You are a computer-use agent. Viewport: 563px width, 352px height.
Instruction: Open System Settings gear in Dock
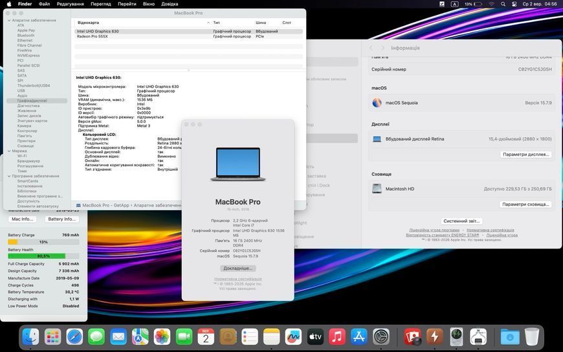(x=381, y=336)
